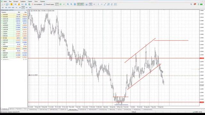The width and height of the screenshot is (205, 115).
Task: Switch timeframe to M15
Action: (10, 8)
